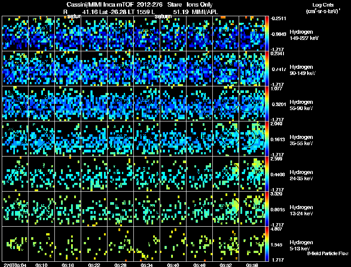Image resolution: width=351 pixels, height=267 pixels.
Task: Click the color bar beside Hydrogen 24-35 keV
Action: tap(267, 174)
